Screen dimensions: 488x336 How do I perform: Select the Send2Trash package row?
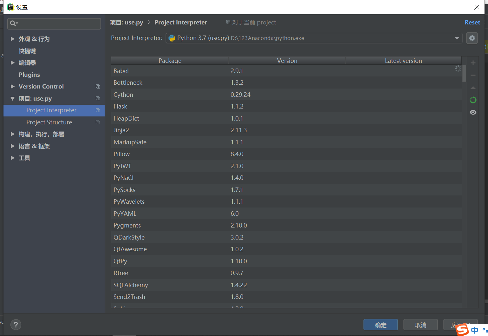[287, 297]
